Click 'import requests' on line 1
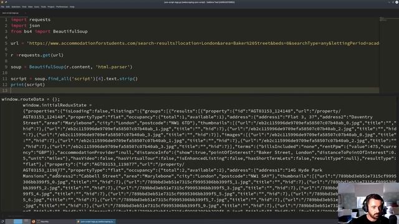Viewport: 399px width, 224px height. [x=31, y=19]
